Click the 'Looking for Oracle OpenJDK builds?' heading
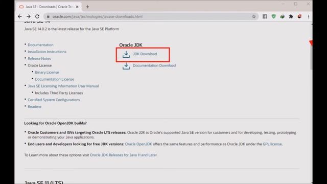The height and width of the screenshot is (184, 327). pyautogui.click(x=55, y=123)
